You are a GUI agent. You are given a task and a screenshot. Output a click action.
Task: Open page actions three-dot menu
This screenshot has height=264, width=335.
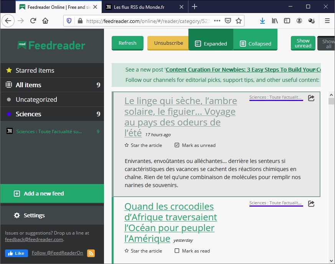[x=217, y=21]
